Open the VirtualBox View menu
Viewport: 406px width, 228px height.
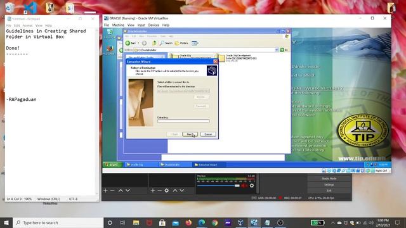point(131,25)
